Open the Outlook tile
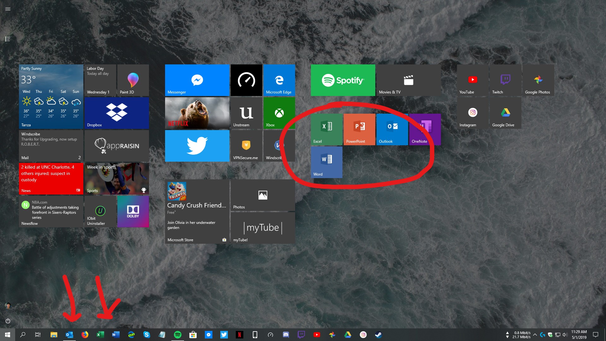Screen dimensions: 606x341 click(x=392, y=129)
